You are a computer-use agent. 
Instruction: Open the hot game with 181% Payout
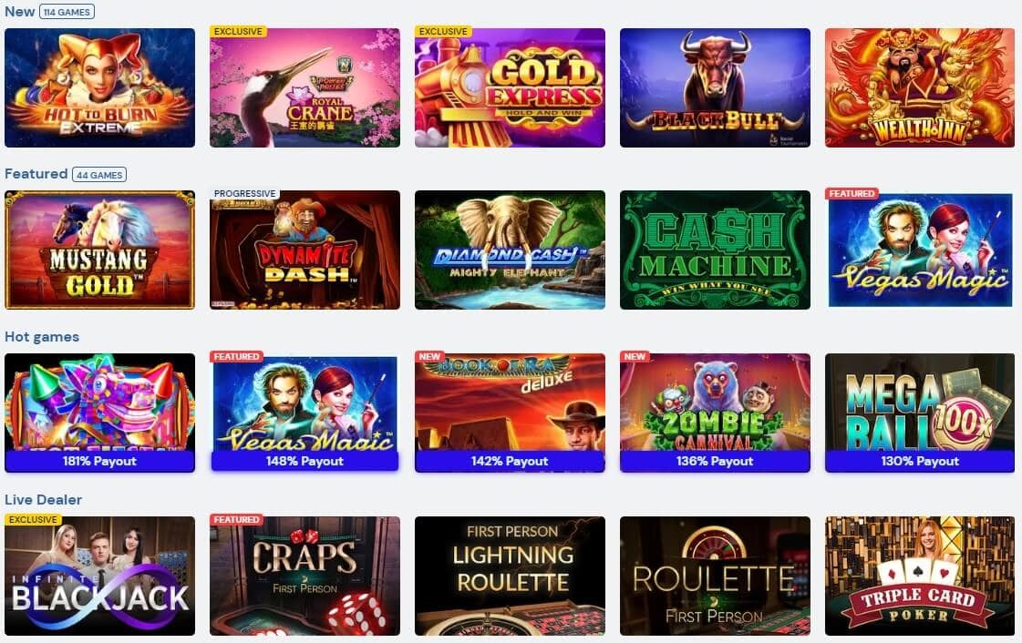99,413
